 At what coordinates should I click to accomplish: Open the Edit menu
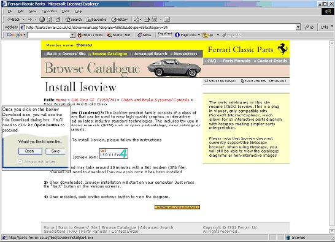(x=21, y=11)
